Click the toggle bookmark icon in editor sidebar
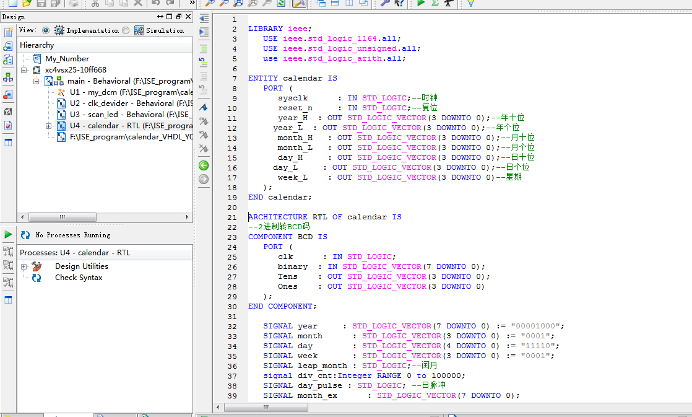Screen dimensions: 692x417 click(204, 108)
